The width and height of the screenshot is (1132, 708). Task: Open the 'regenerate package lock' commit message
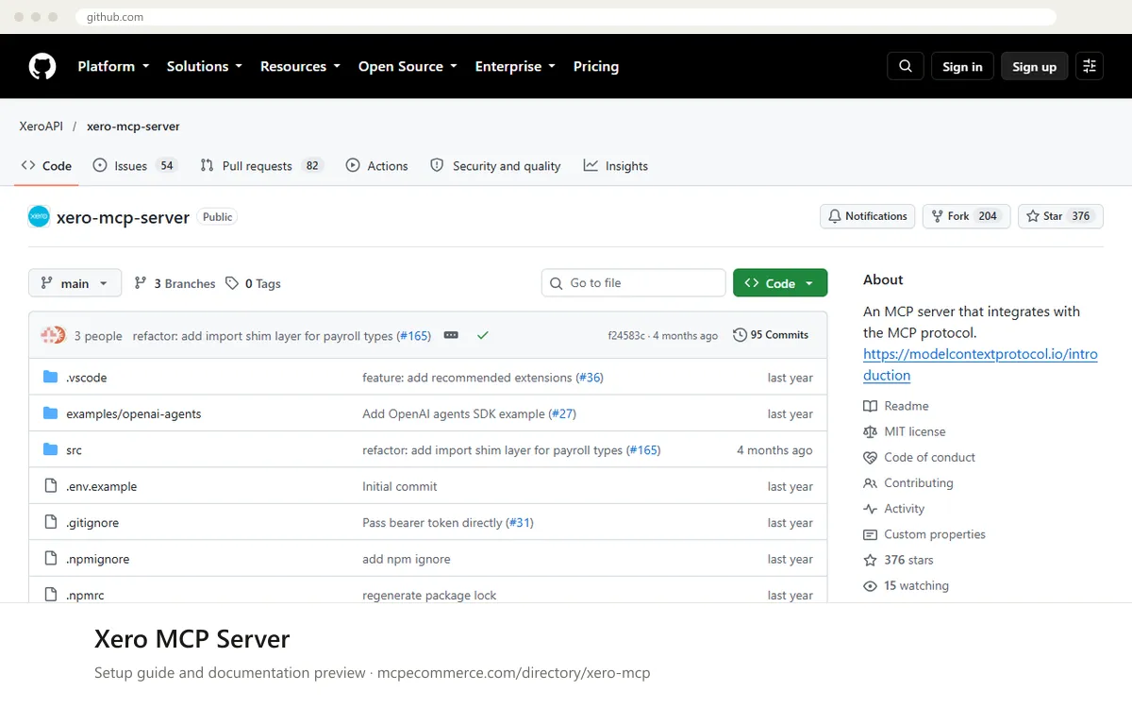429,595
